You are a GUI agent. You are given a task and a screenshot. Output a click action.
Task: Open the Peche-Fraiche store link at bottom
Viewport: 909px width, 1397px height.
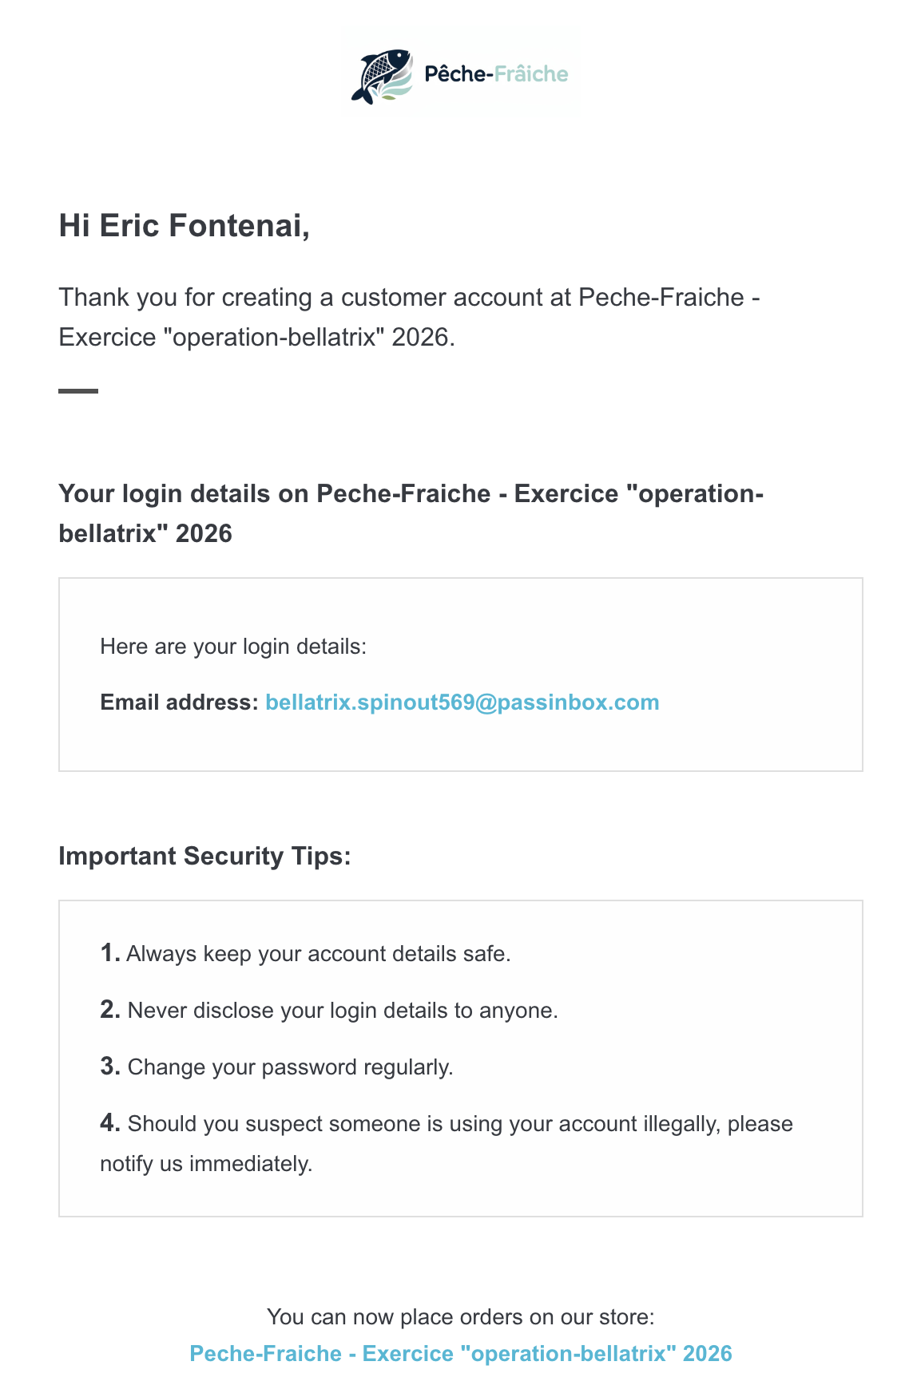point(461,1354)
